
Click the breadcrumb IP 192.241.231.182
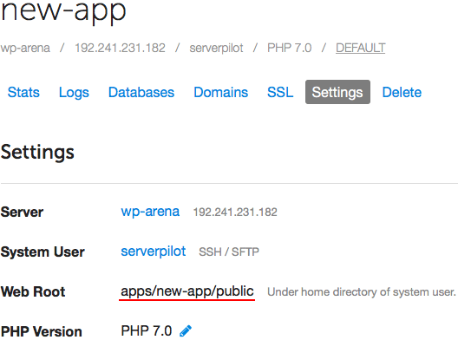(120, 48)
